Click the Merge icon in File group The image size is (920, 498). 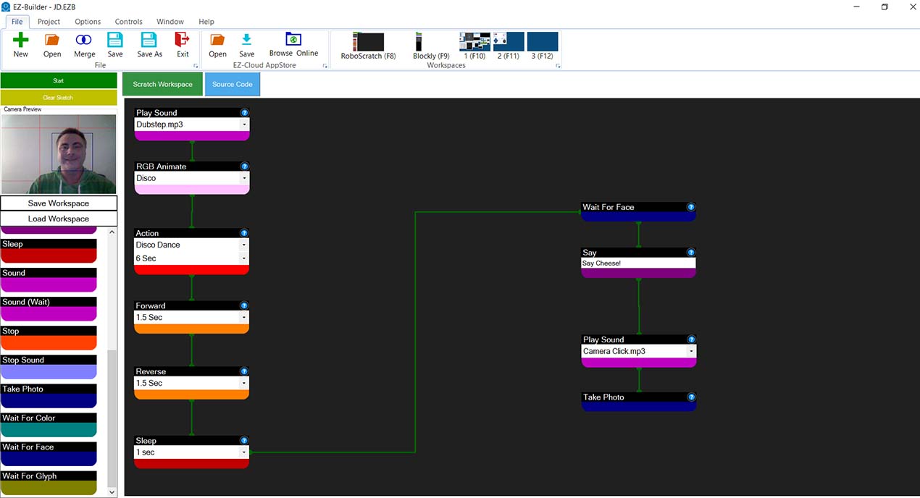point(84,41)
